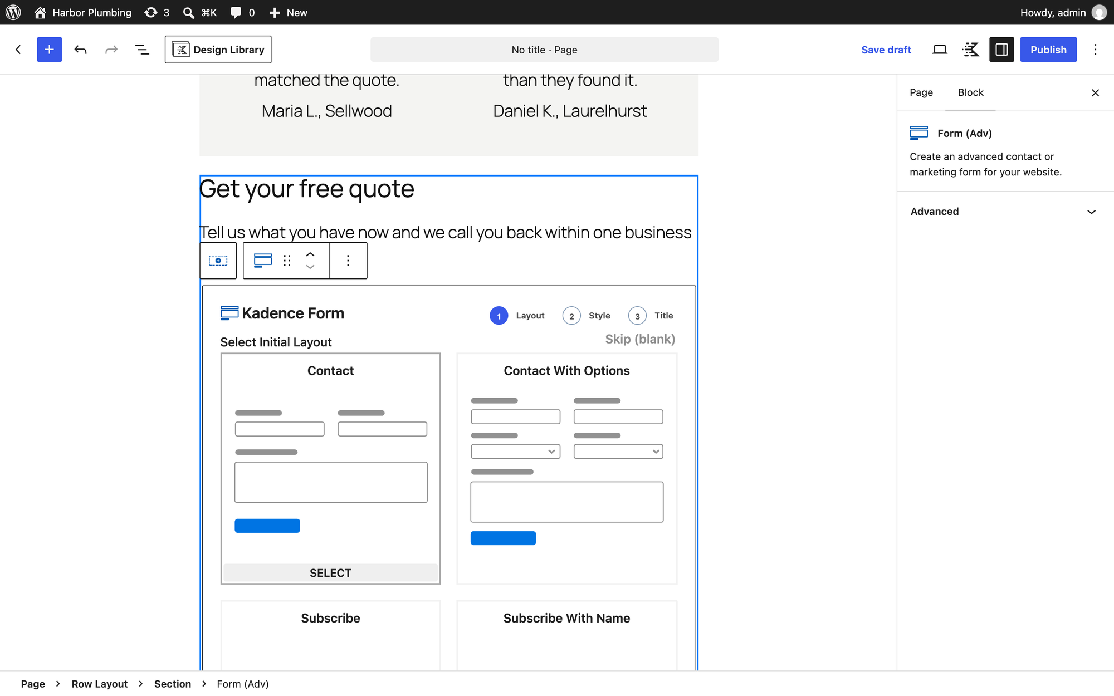
Task: Click Skip (blank)
Action: click(640, 339)
